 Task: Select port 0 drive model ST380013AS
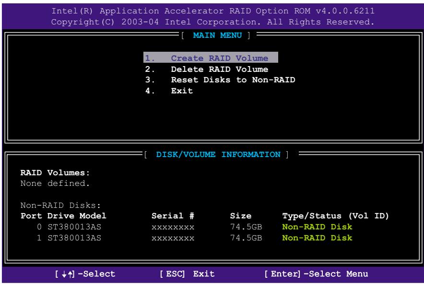click(74, 227)
